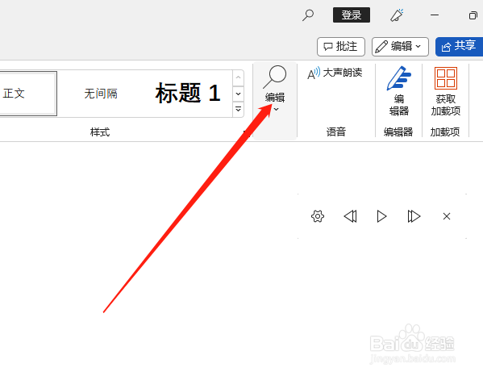Go to previous paragraph in read aloud
483x376 pixels.
pyautogui.click(x=350, y=216)
